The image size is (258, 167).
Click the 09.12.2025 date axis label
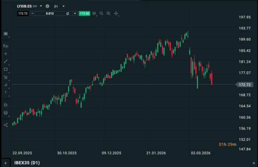coord(111,153)
